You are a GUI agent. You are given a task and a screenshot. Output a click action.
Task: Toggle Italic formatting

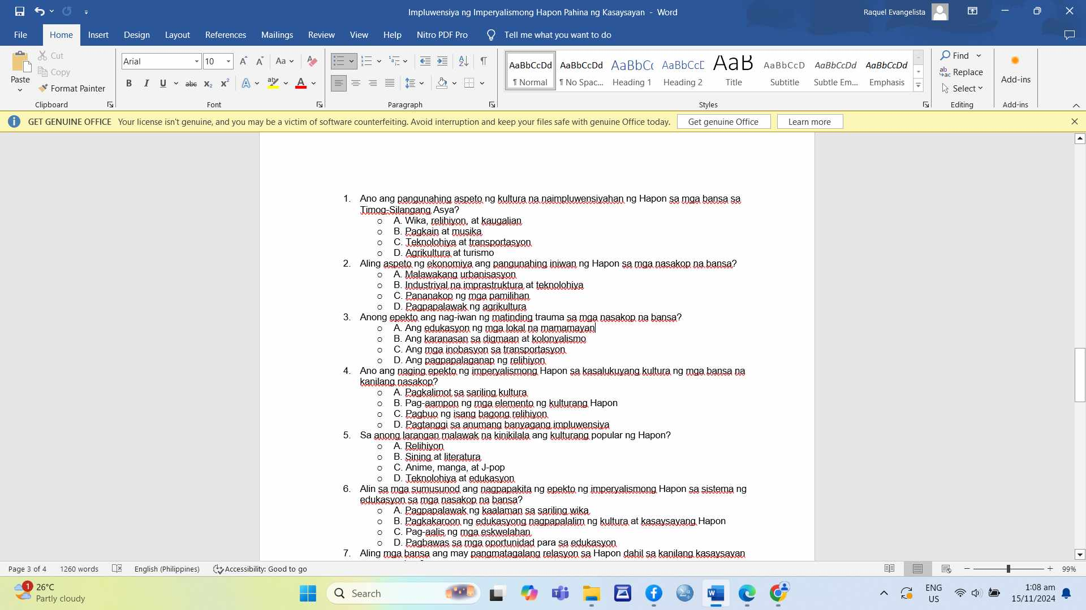point(146,84)
